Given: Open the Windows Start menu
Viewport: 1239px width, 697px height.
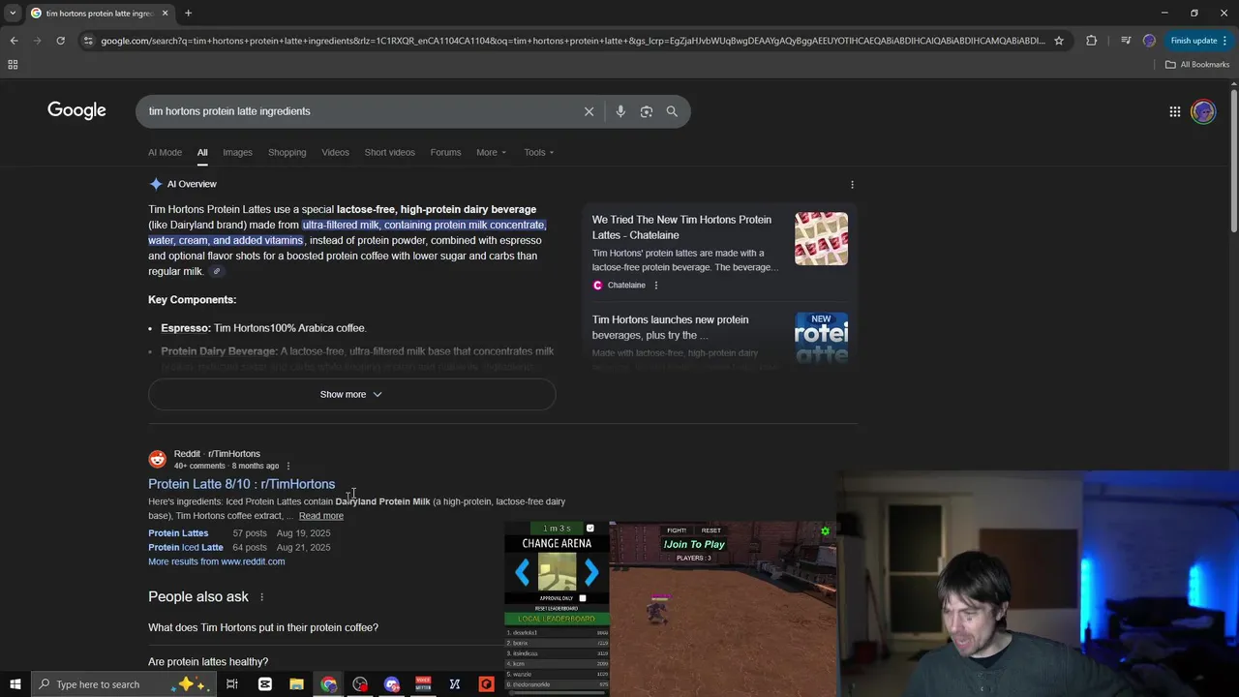Looking at the screenshot, I should [15, 684].
